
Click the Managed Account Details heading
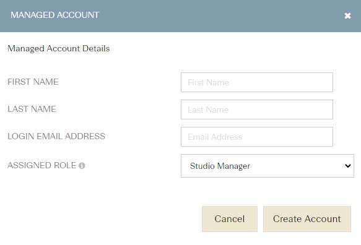[59, 48]
